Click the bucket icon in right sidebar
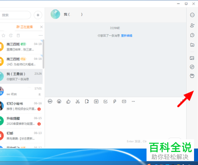The image size is (198, 165). (x=192, y=76)
